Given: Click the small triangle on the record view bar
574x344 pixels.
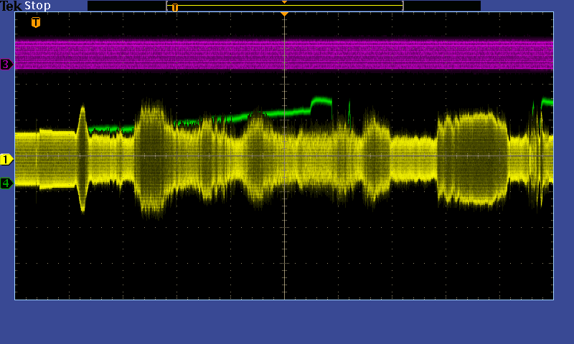Looking at the screenshot, I should tap(285, 2).
